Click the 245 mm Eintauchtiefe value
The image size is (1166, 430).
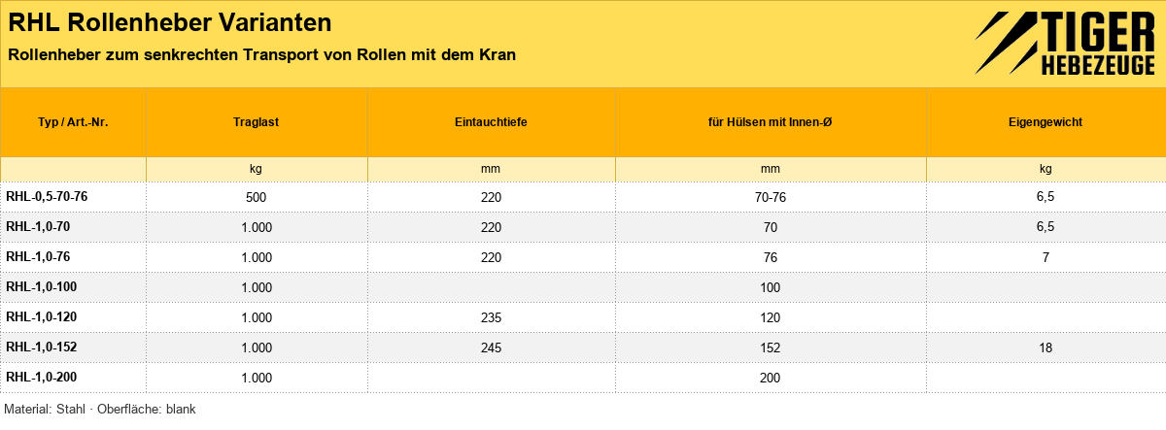(x=491, y=347)
